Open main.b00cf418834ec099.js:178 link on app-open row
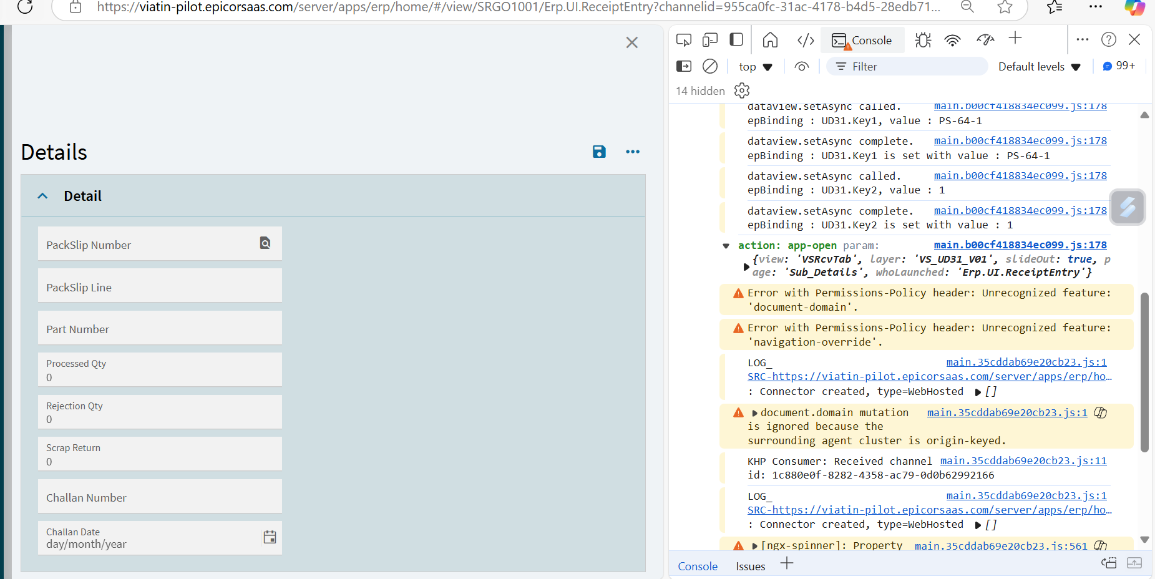The height and width of the screenshot is (579, 1155). click(1020, 245)
